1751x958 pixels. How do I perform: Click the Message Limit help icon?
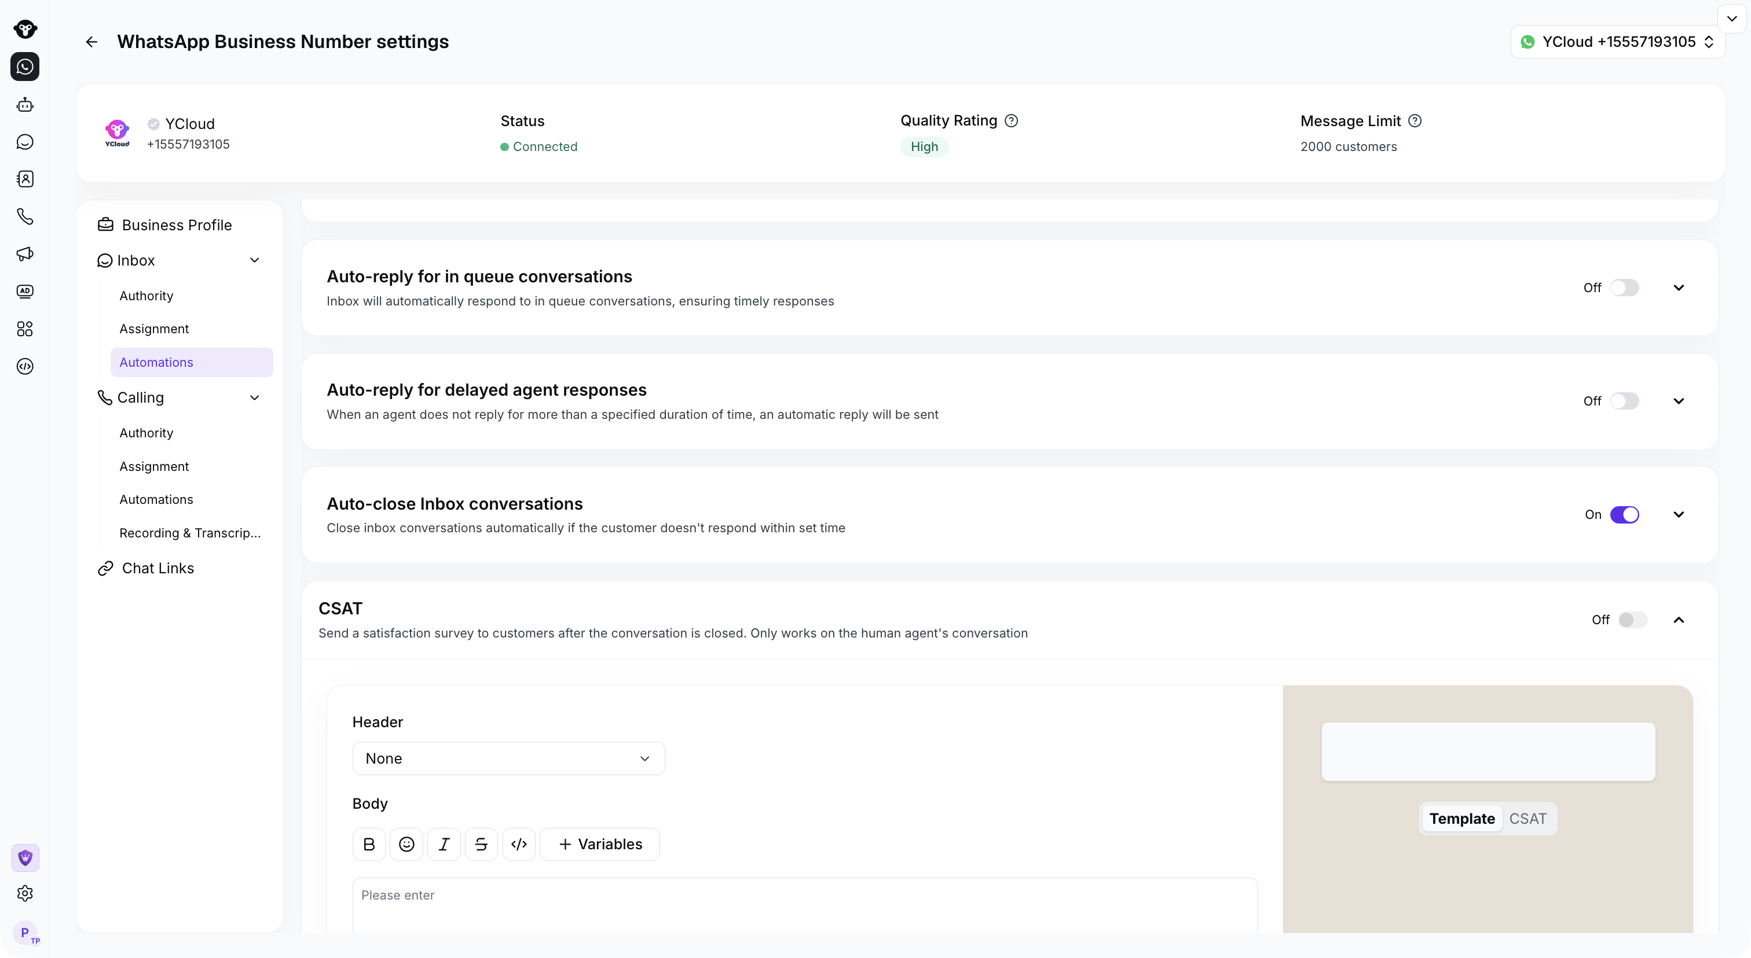tap(1415, 121)
